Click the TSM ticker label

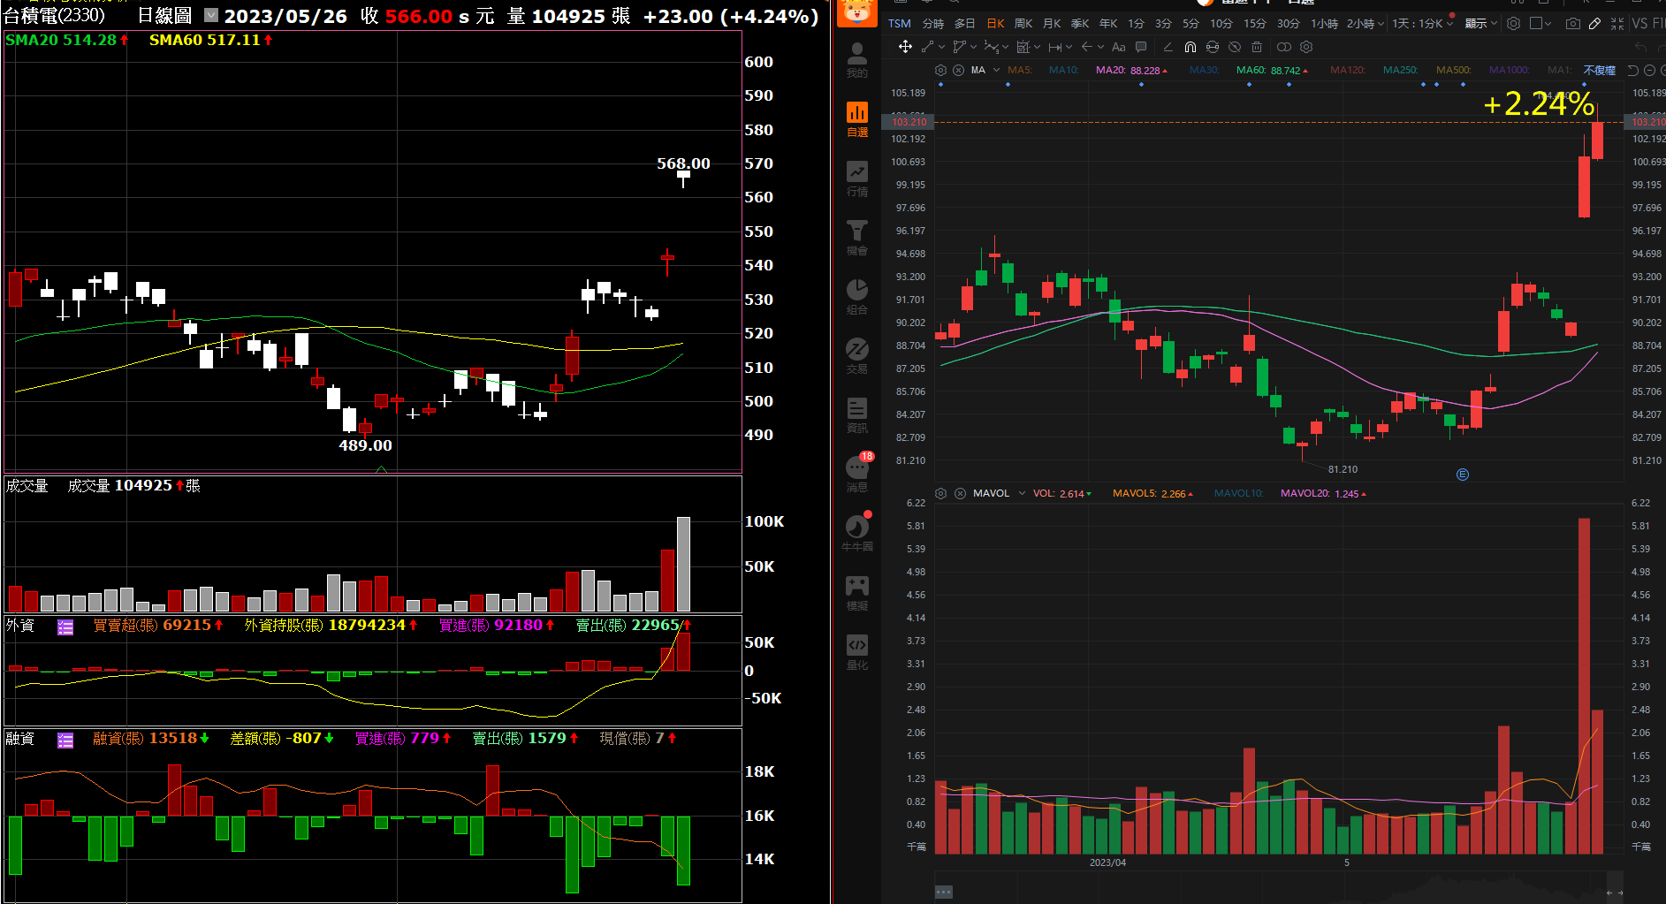(899, 24)
